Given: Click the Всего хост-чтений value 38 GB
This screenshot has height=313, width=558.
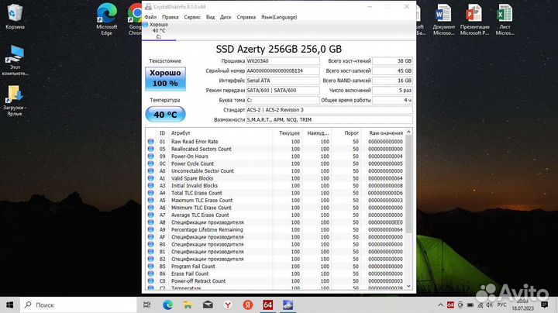Looking at the screenshot, I should tap(392, 61).
